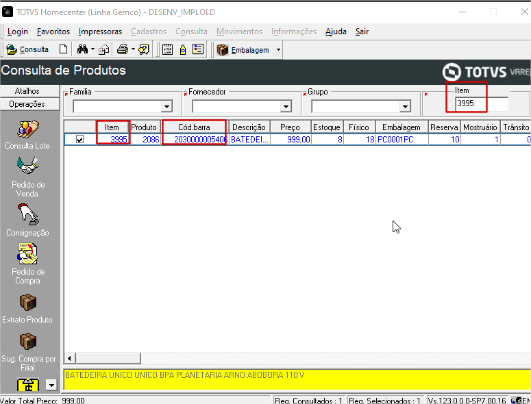Sort by the Item column header

coord(112,127)
